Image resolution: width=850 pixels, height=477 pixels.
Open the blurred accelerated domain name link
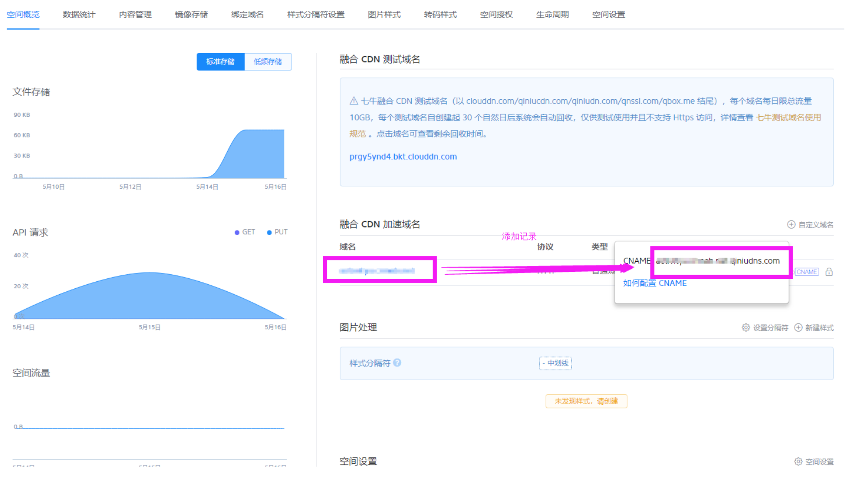click(376, 271)
